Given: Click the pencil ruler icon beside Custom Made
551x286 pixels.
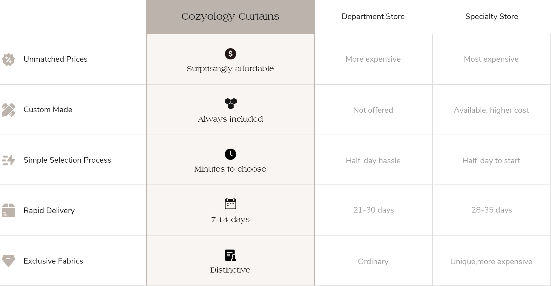Looking at the screenshot, I should click(x=8, y=110).
